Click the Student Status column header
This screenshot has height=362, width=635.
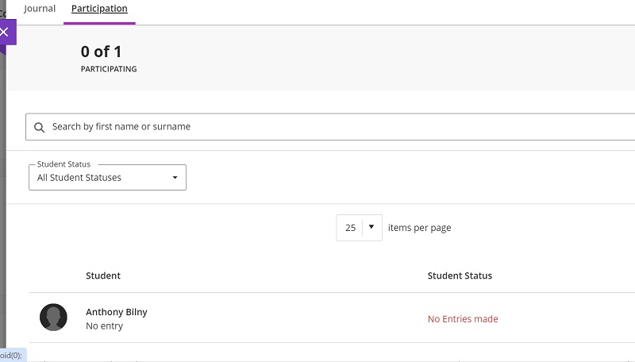pos(460,275)
